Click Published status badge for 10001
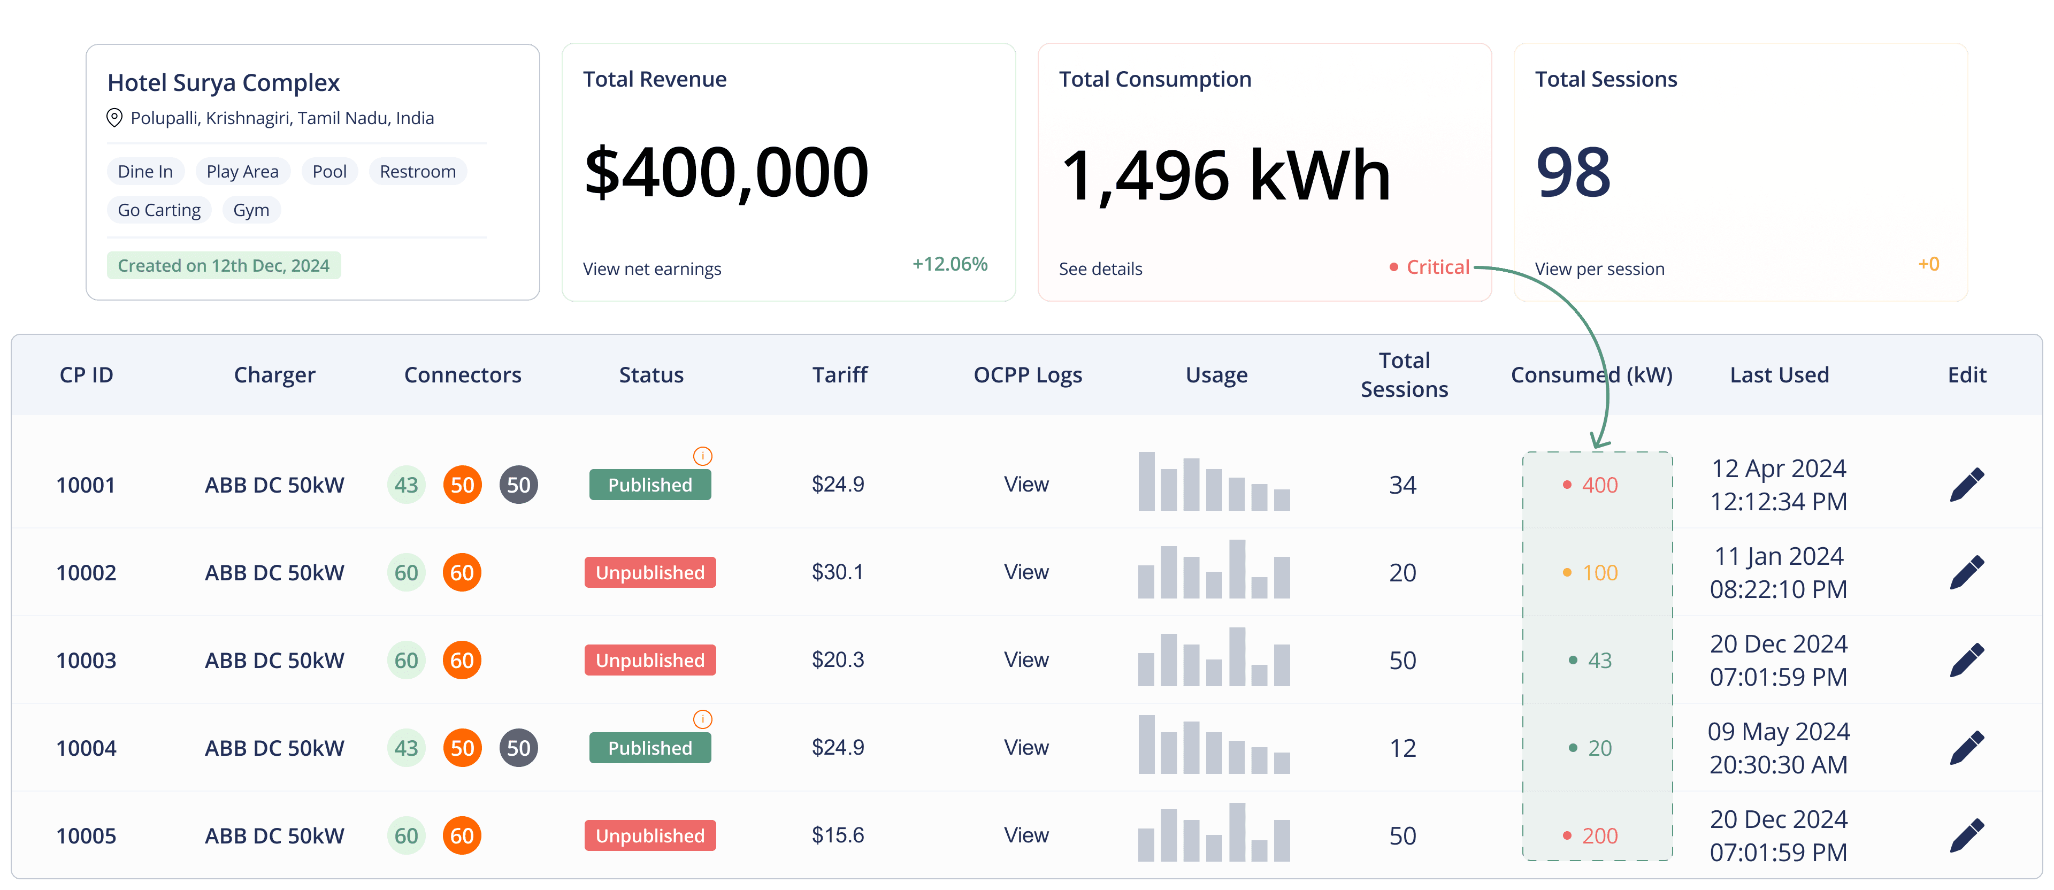The width and height of the screenshot is (2054, 890). tap(650, 485)
